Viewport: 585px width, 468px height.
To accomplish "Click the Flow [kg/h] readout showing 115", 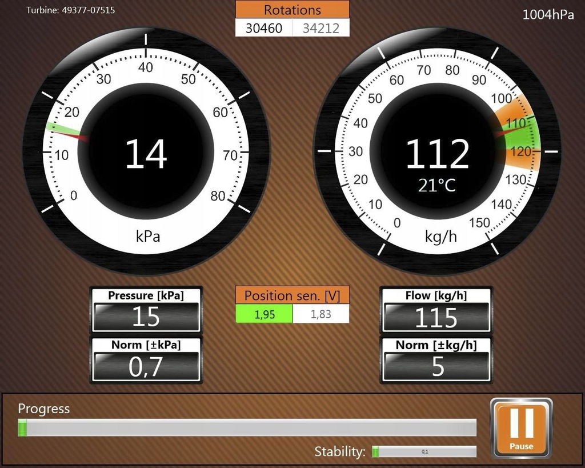I will 436,317.
